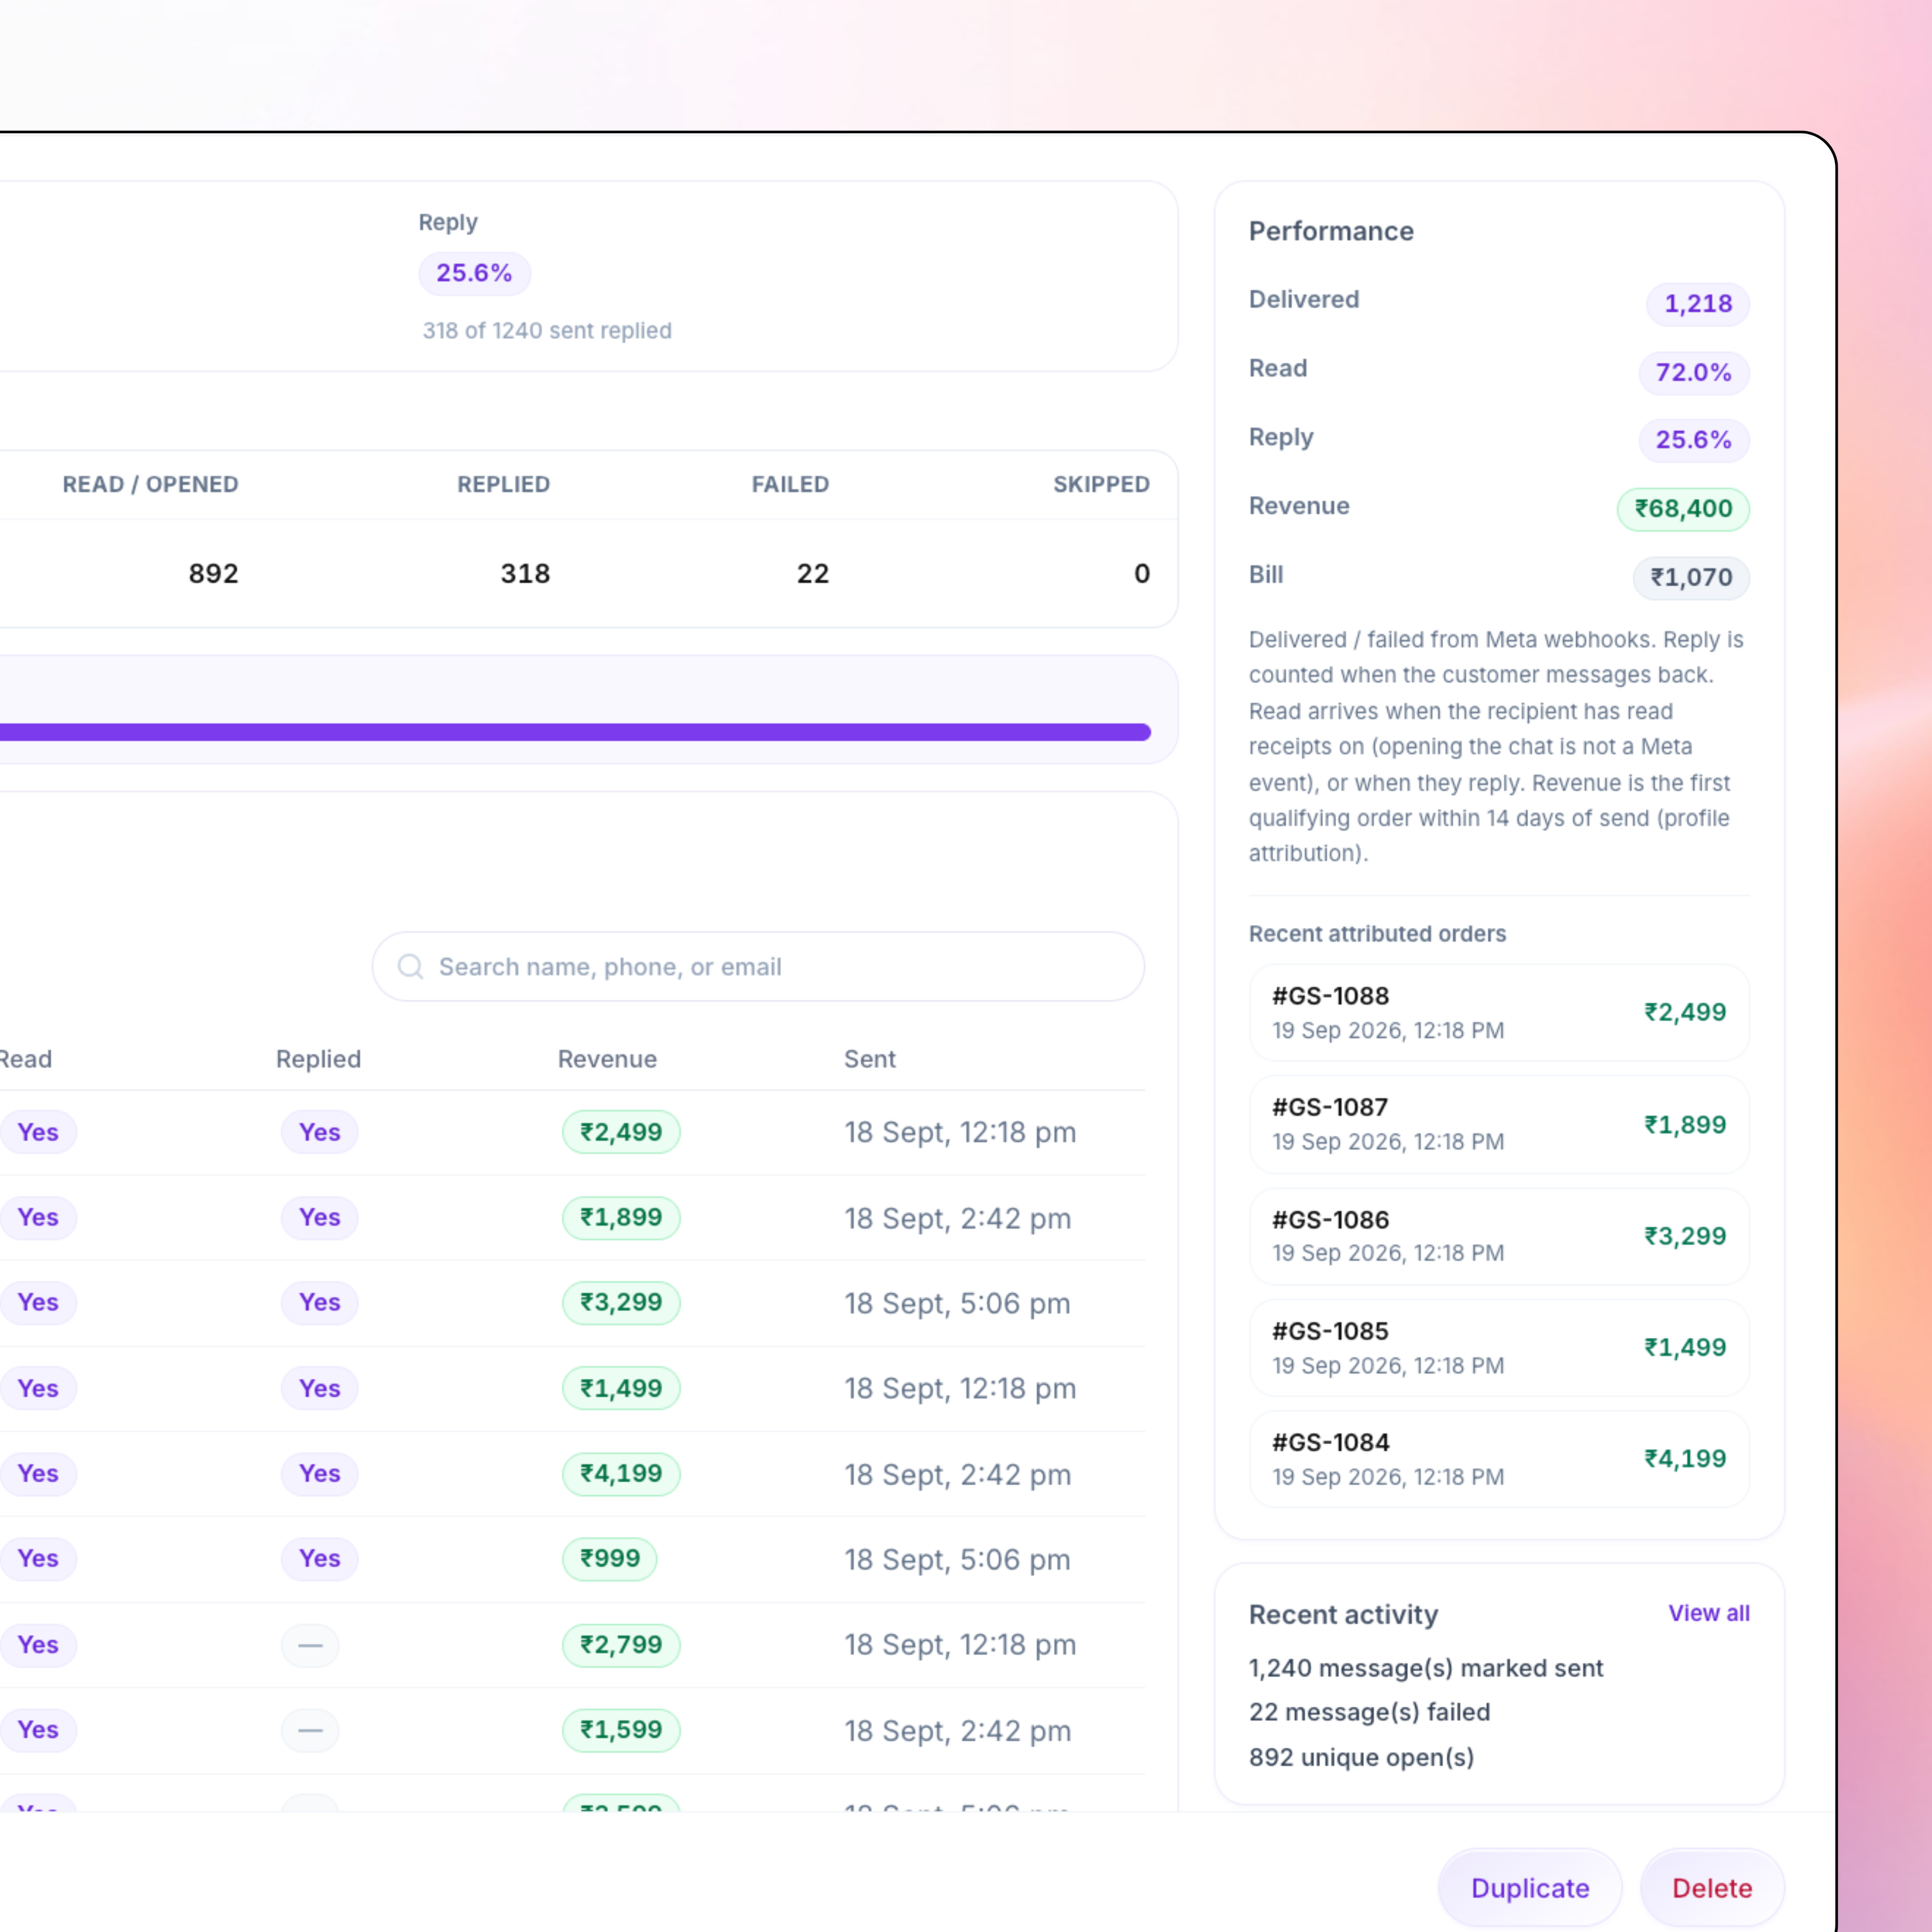Viewport: 1932px width, 1932px height.
Task: Click the READ / OPENED column header
Action: point(150,484)
